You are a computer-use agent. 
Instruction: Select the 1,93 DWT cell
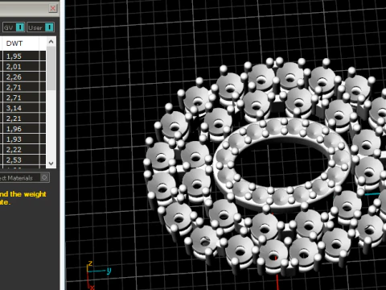click(x=21, y=139)
